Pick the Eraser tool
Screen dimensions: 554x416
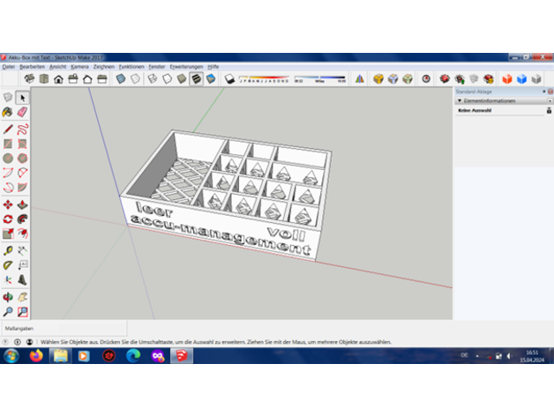pos(22,113)
